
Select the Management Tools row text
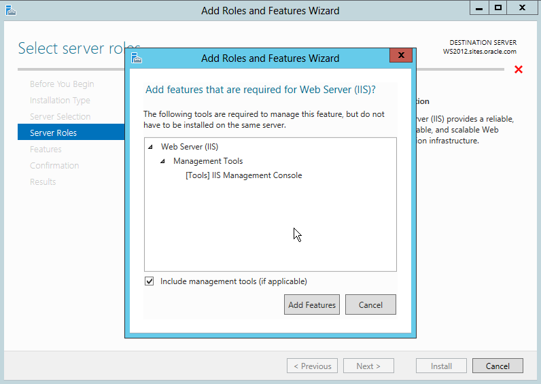pyautogui.click(x=208, y=161)
